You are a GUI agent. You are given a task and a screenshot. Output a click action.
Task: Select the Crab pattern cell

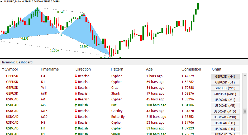(x=115, y=88)
